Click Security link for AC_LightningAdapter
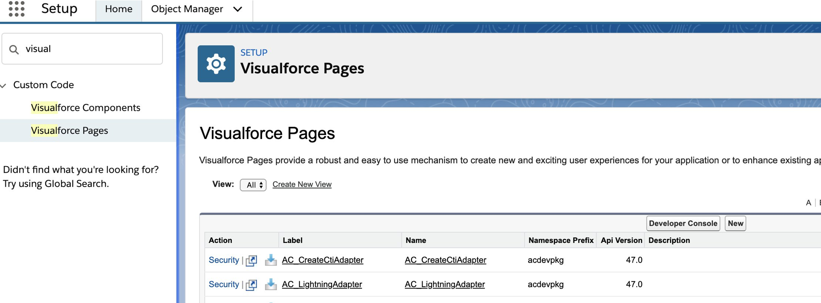The height and width of the screenshot is (303, 821). coord(224,284)
